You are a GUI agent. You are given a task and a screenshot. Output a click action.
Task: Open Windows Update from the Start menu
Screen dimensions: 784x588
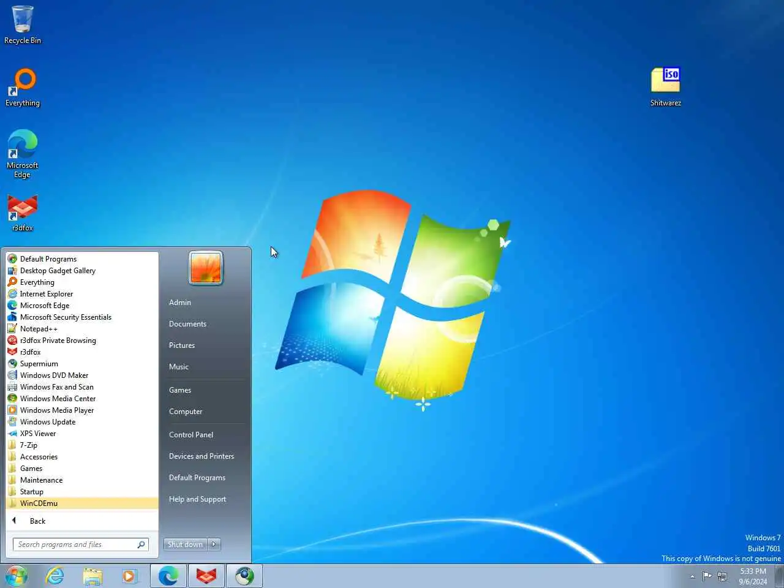coord(82,422)
